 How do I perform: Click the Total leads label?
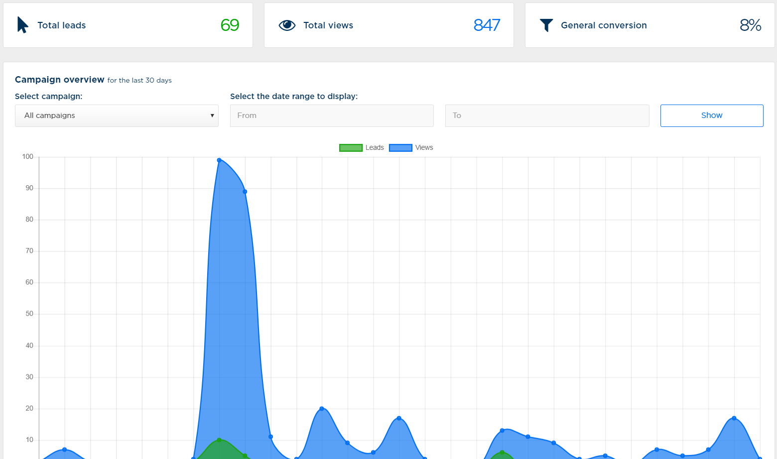[62, 25]
